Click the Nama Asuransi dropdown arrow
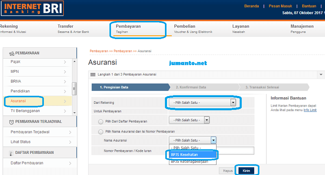 (x=214, y=140)
